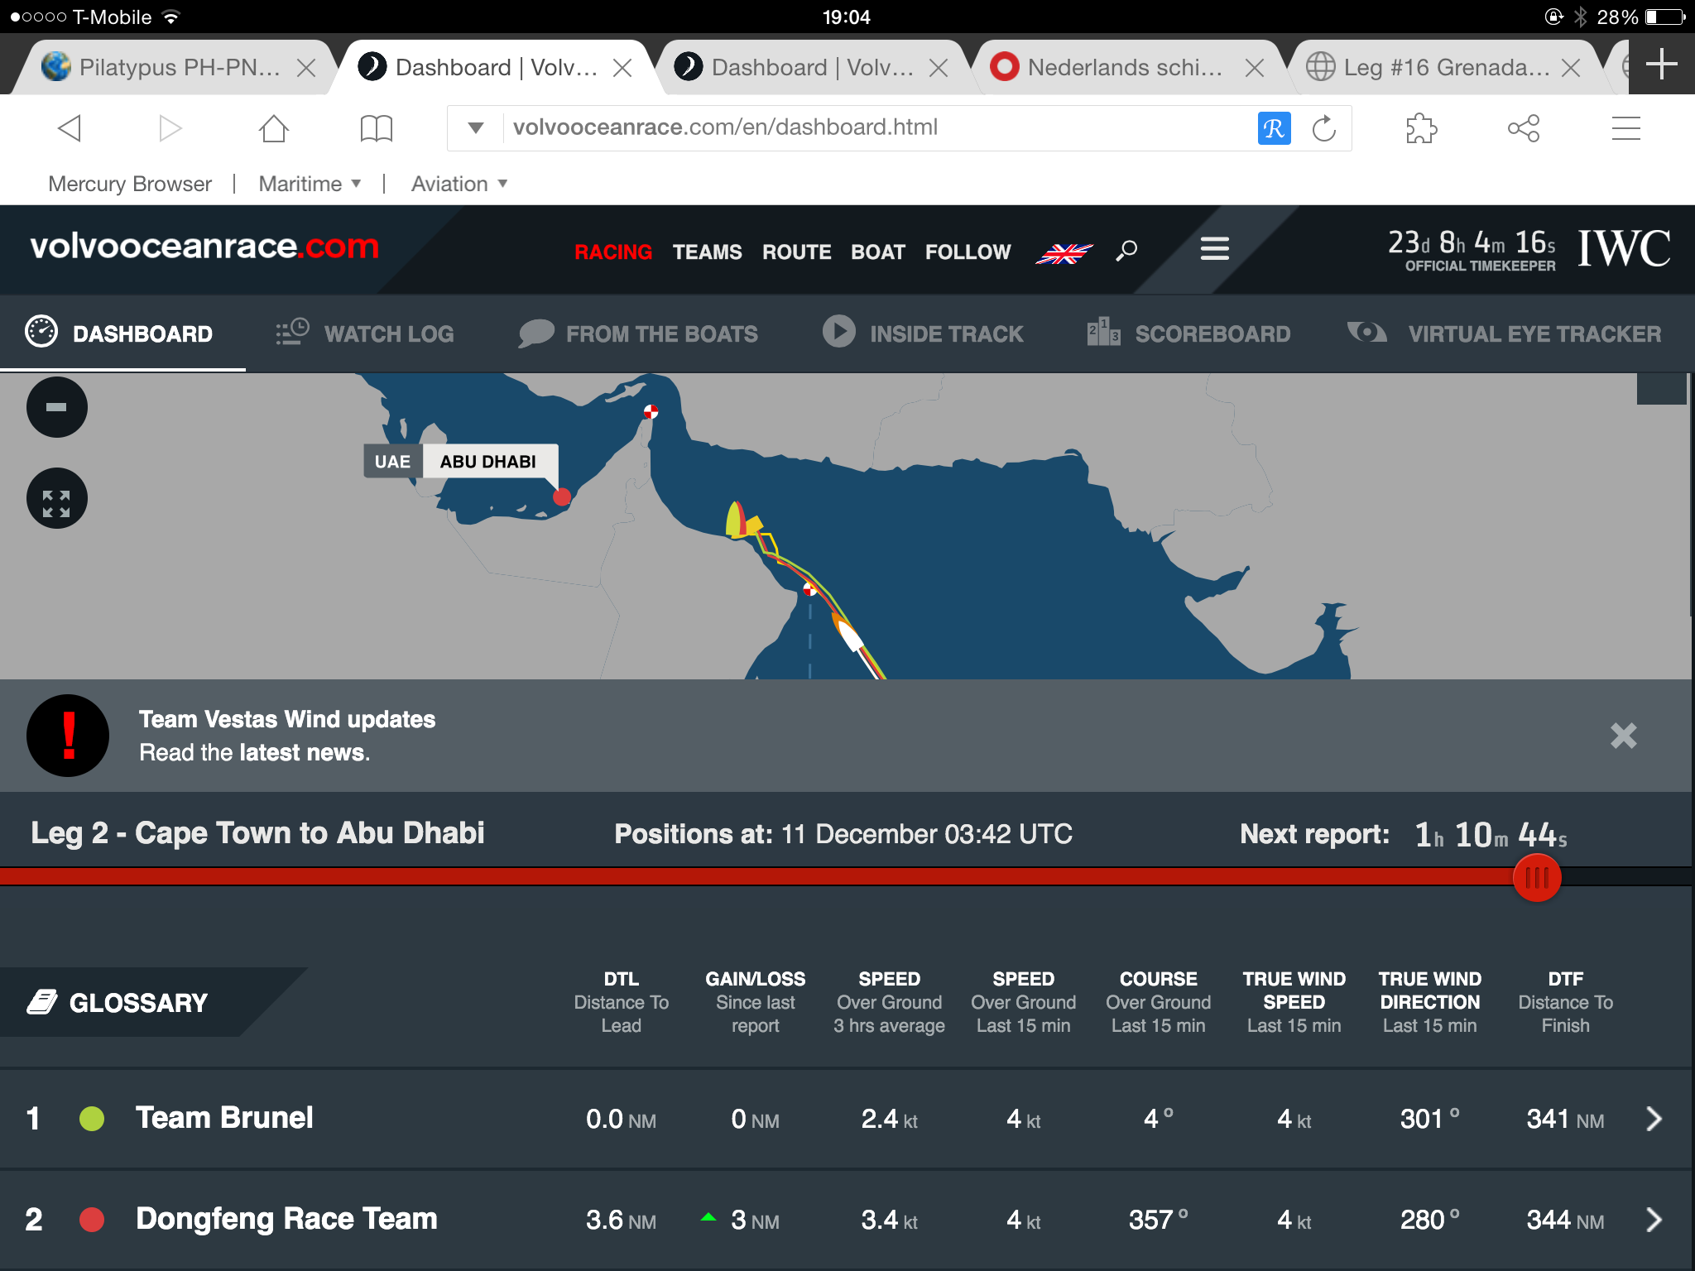
Task: Tap the browser back arrow
Action: [70, 128]
